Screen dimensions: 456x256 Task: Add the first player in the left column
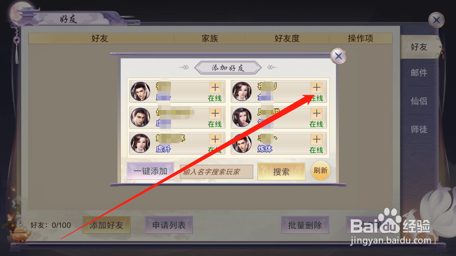tap(215, 87)
